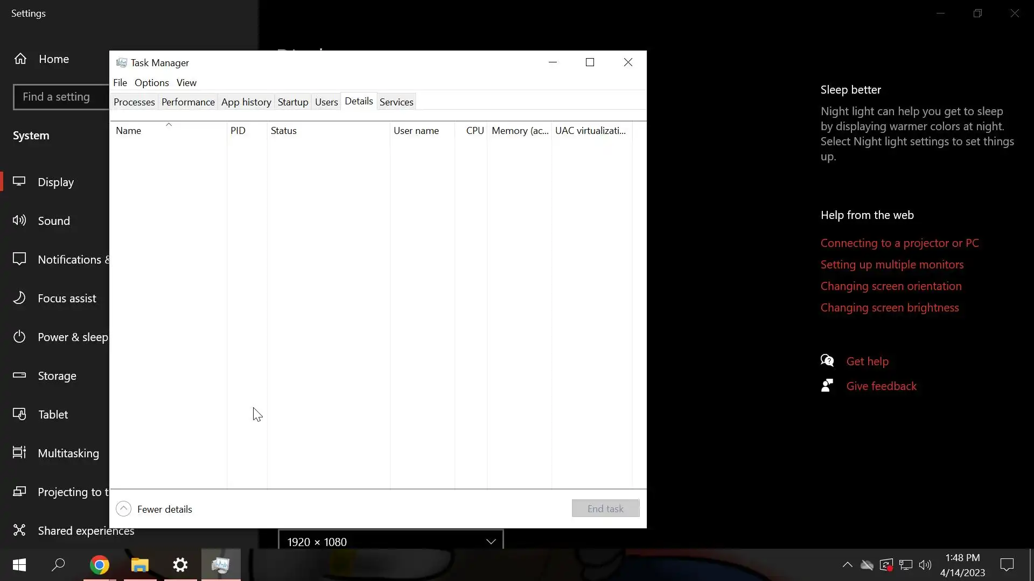Click the Display monitor icon in sidebar
The image size is (1034, 581).
(x=19, y=181)
